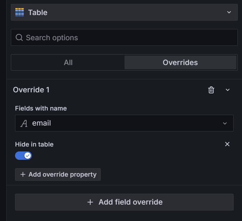Screen dimensions: 242x221
Task: Collapse the Override 1 section chevron
Action: 228,90
